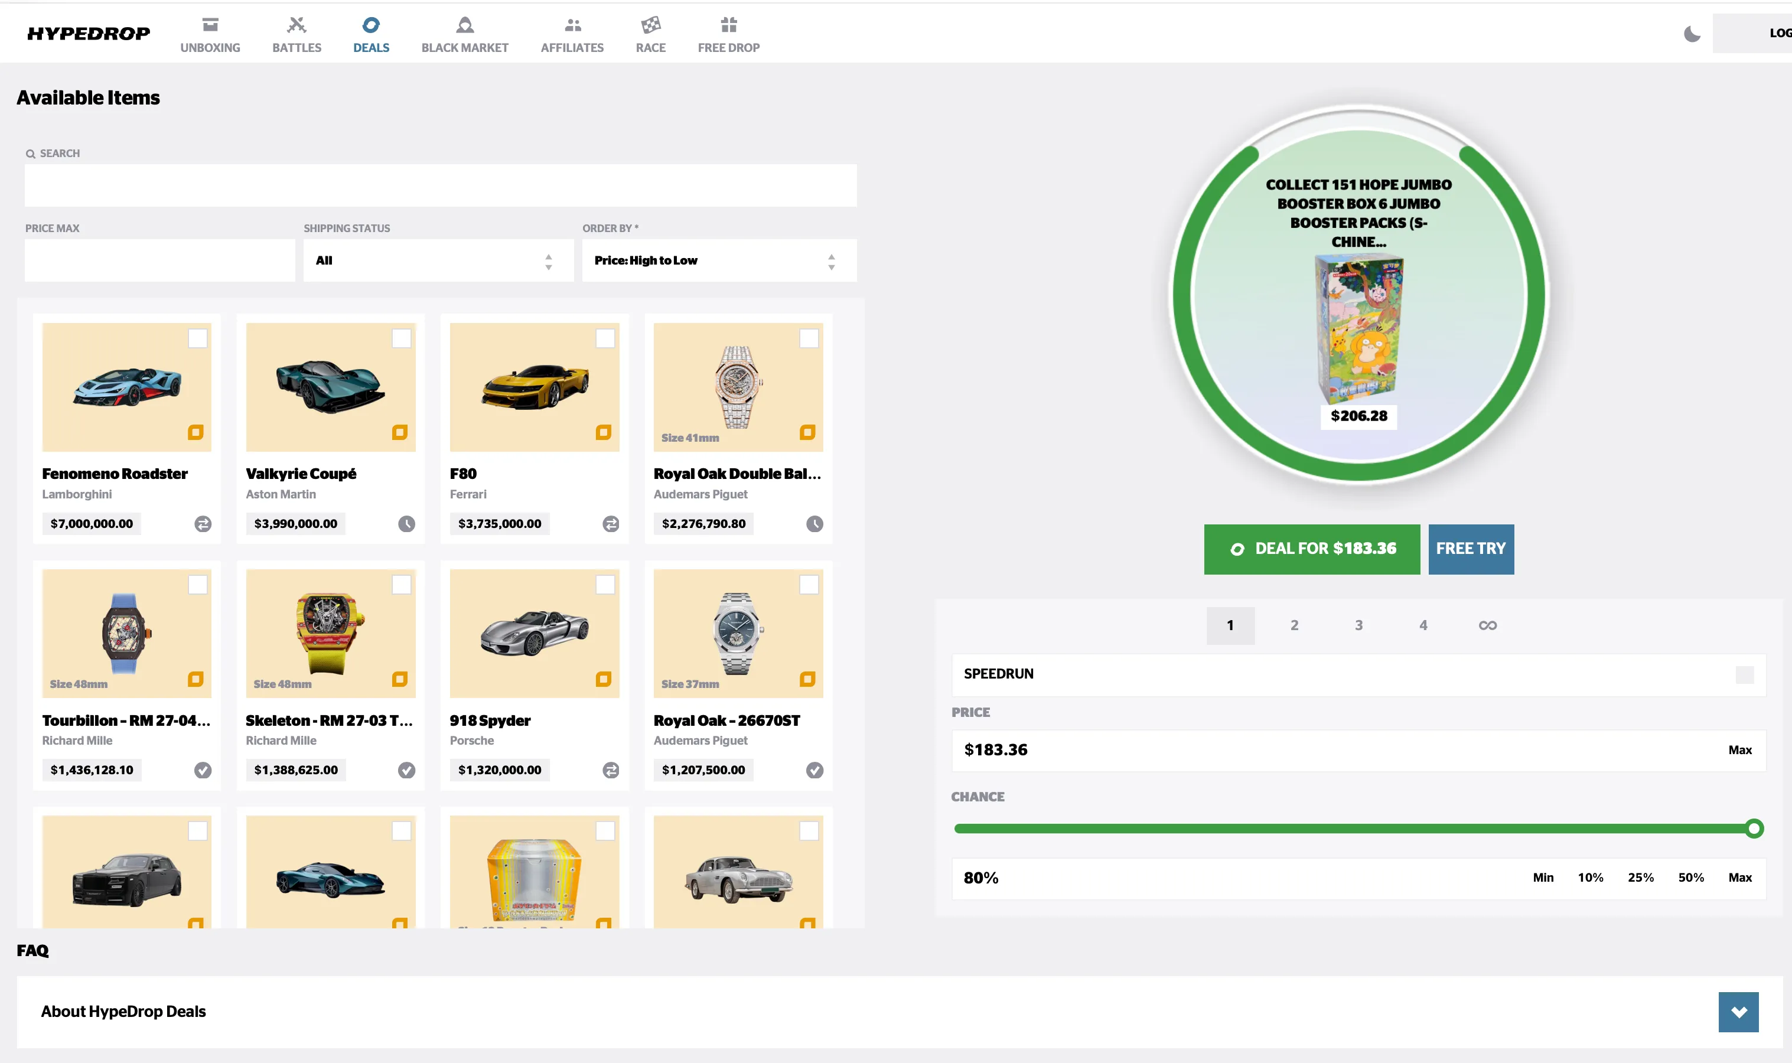Screen dimensions: 1792x1063
Task: Click the orange badge on Valkyrie Coupé image
Action: pyautogui.click(x=400, y=432)
